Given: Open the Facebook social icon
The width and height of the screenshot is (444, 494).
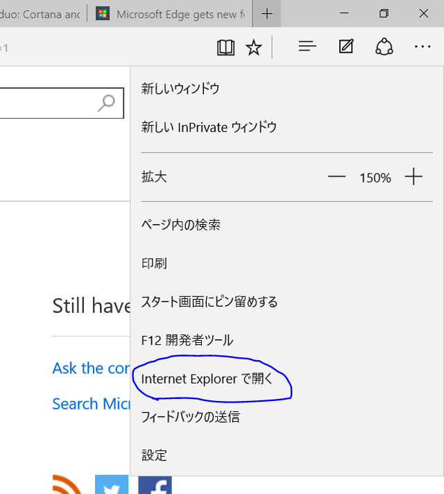Looking at the screenshot, I should tap(155, 485).
